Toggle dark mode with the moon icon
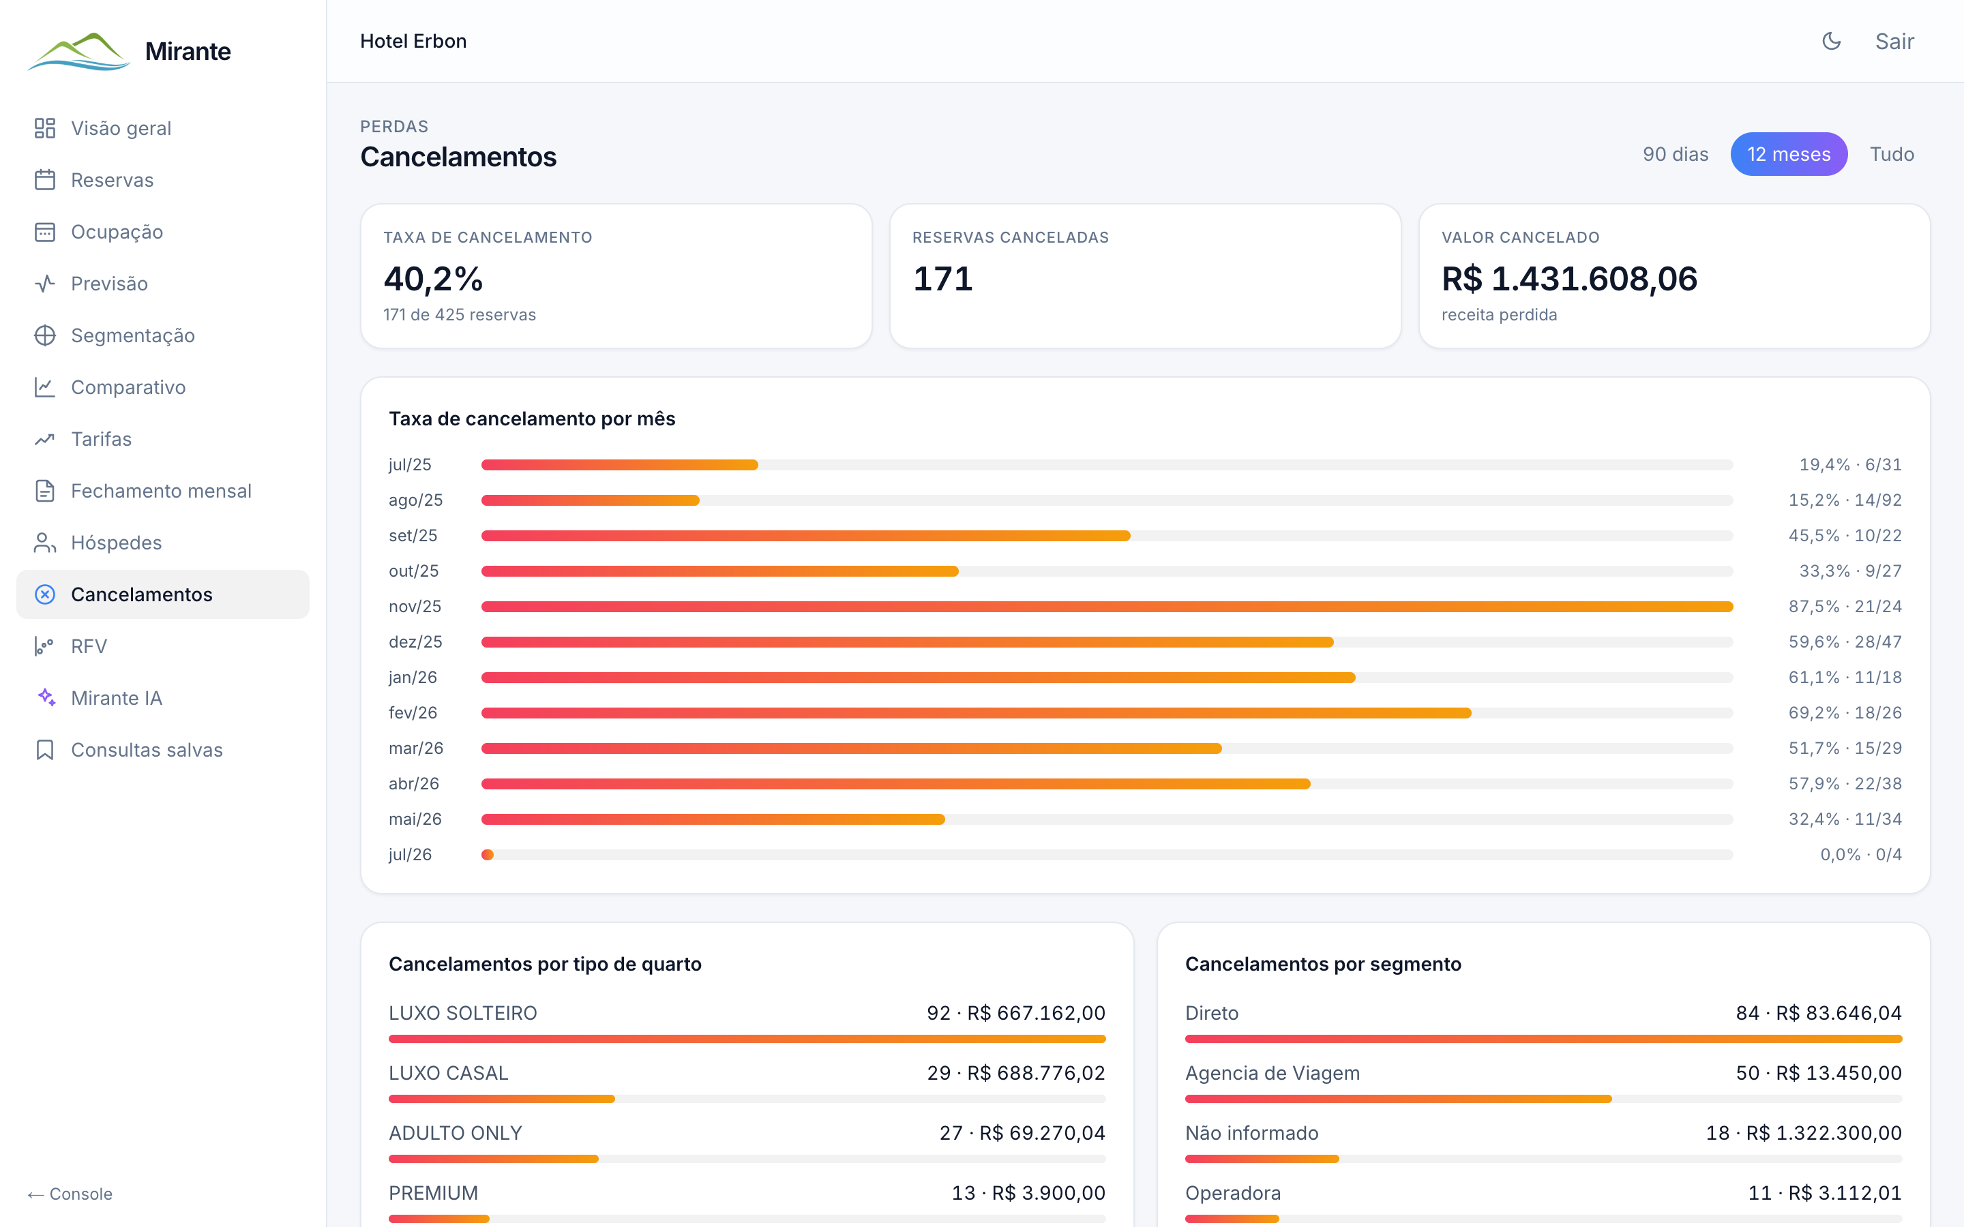The height and width of the screenshot is (1227, 1964). 1831,42
